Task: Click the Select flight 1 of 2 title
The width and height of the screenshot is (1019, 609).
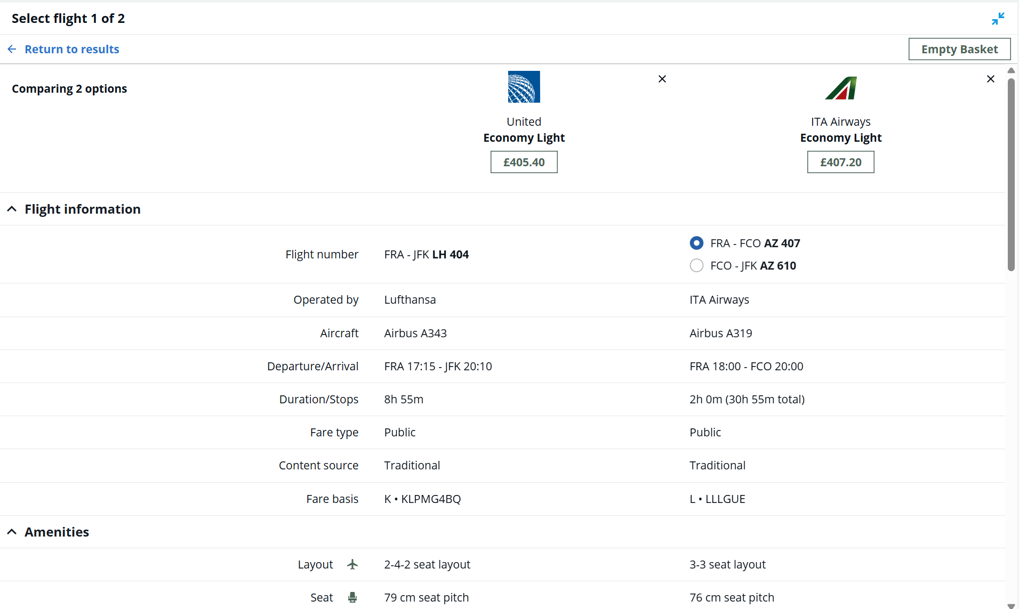Action: click(68, 18)
